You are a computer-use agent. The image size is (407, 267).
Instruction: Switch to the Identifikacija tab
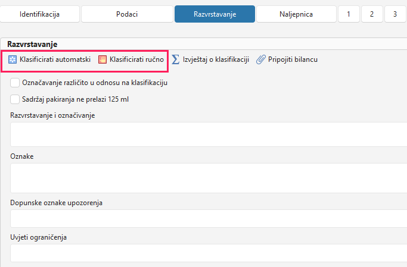(40, 14)
